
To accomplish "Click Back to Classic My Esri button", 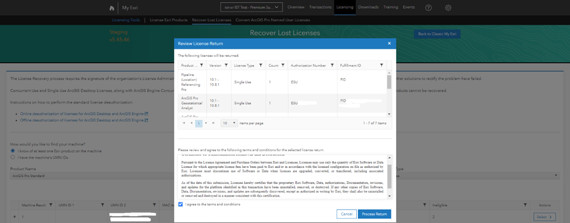I will tap(438, 34).
